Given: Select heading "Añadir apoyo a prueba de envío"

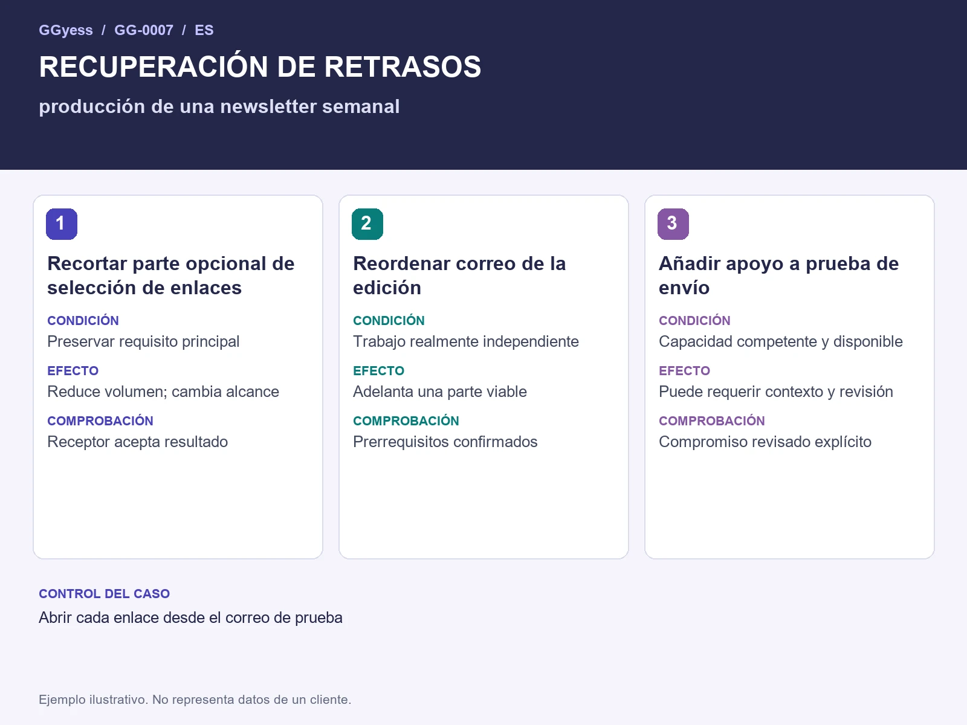Looking at the screenshot, I should tap(779, 275).
